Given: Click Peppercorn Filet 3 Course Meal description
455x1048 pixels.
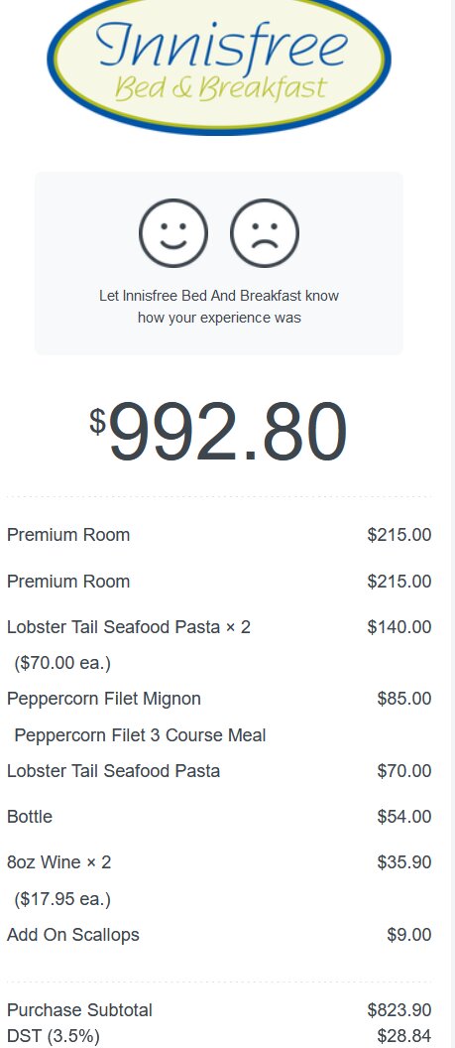Looking at the screenshot, I should pyautogui.click(x=140, y=735).
